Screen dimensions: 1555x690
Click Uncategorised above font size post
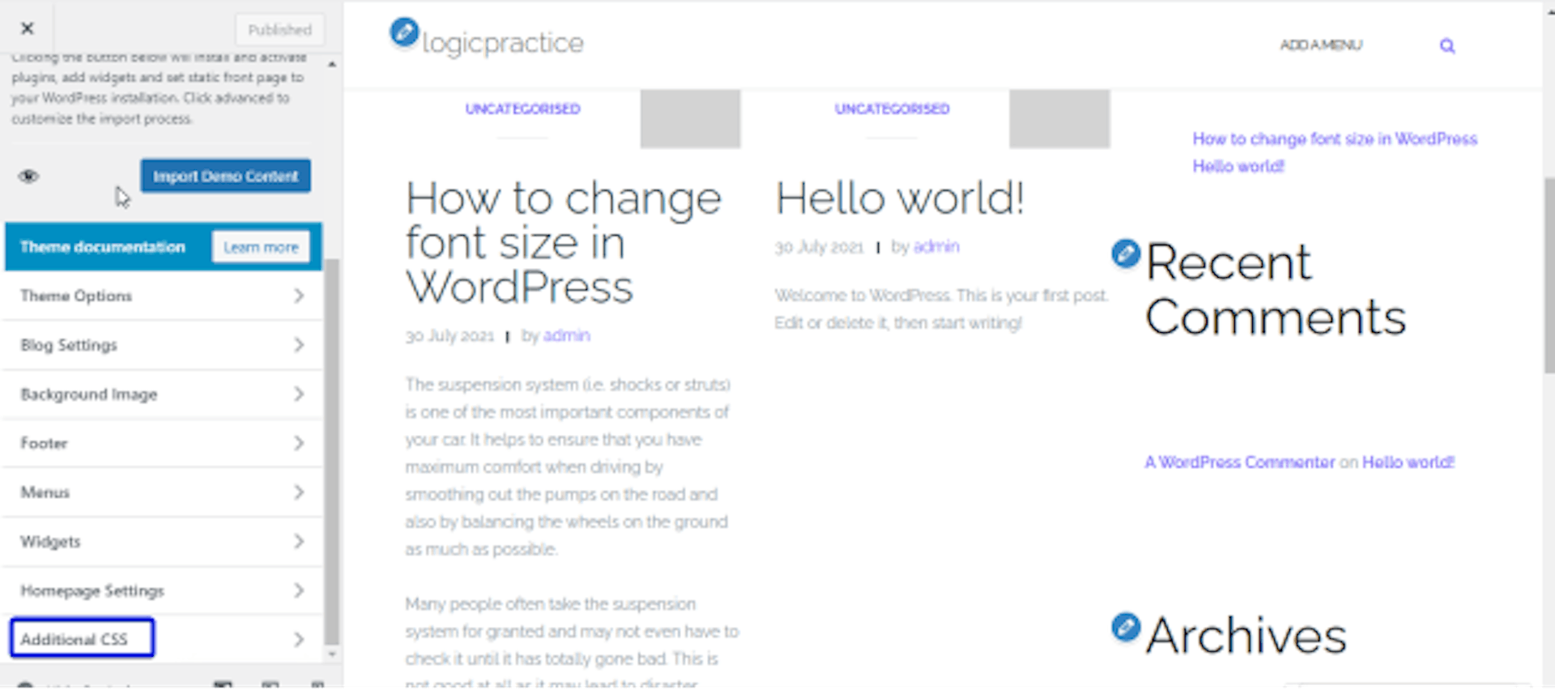tap(522, 109)
